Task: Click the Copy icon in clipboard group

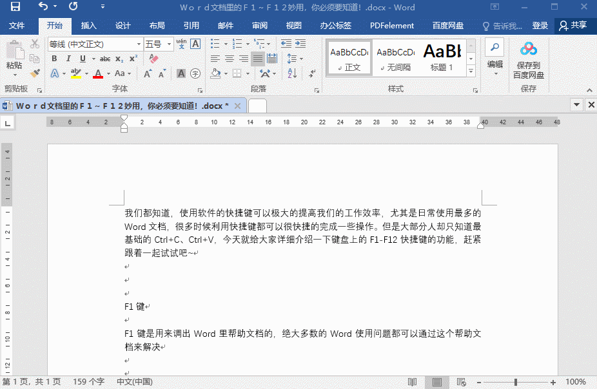Action: click(35, 59)
